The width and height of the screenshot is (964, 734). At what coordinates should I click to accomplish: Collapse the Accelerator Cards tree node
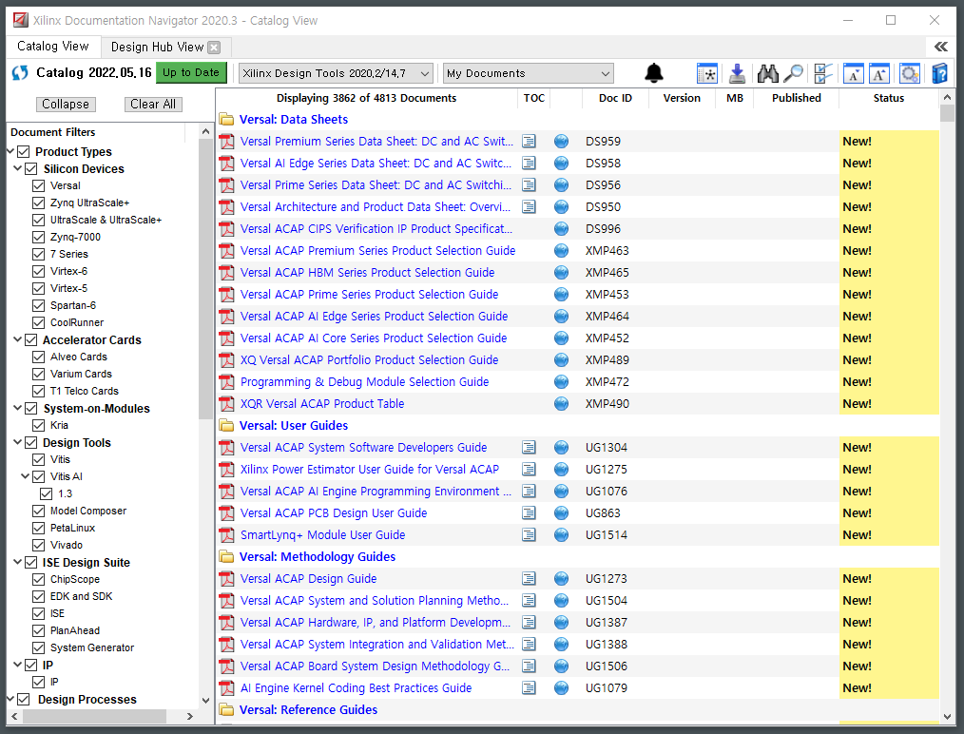(18, 338)
